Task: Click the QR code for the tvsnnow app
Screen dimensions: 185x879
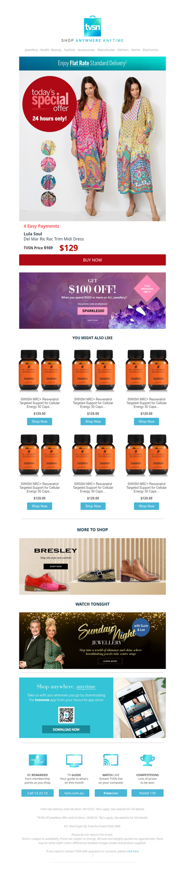Action: [66, 715]
